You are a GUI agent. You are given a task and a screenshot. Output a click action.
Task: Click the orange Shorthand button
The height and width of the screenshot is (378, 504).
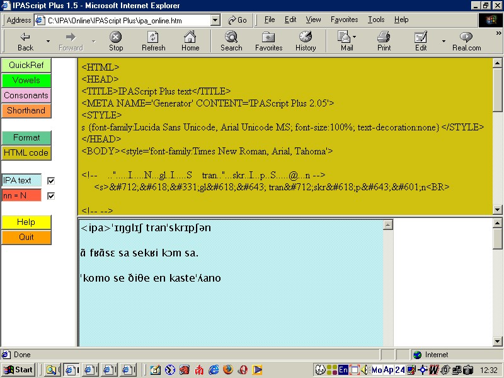(26, 111)
